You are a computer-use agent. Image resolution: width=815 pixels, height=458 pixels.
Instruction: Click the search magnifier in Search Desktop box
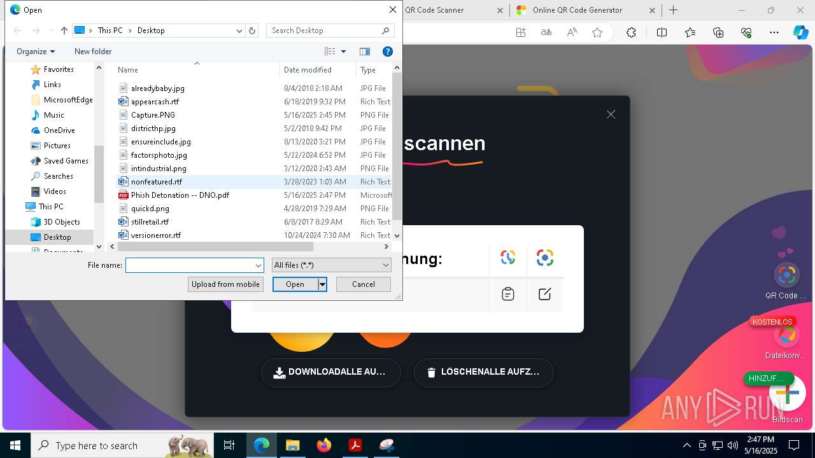[385, 31]
